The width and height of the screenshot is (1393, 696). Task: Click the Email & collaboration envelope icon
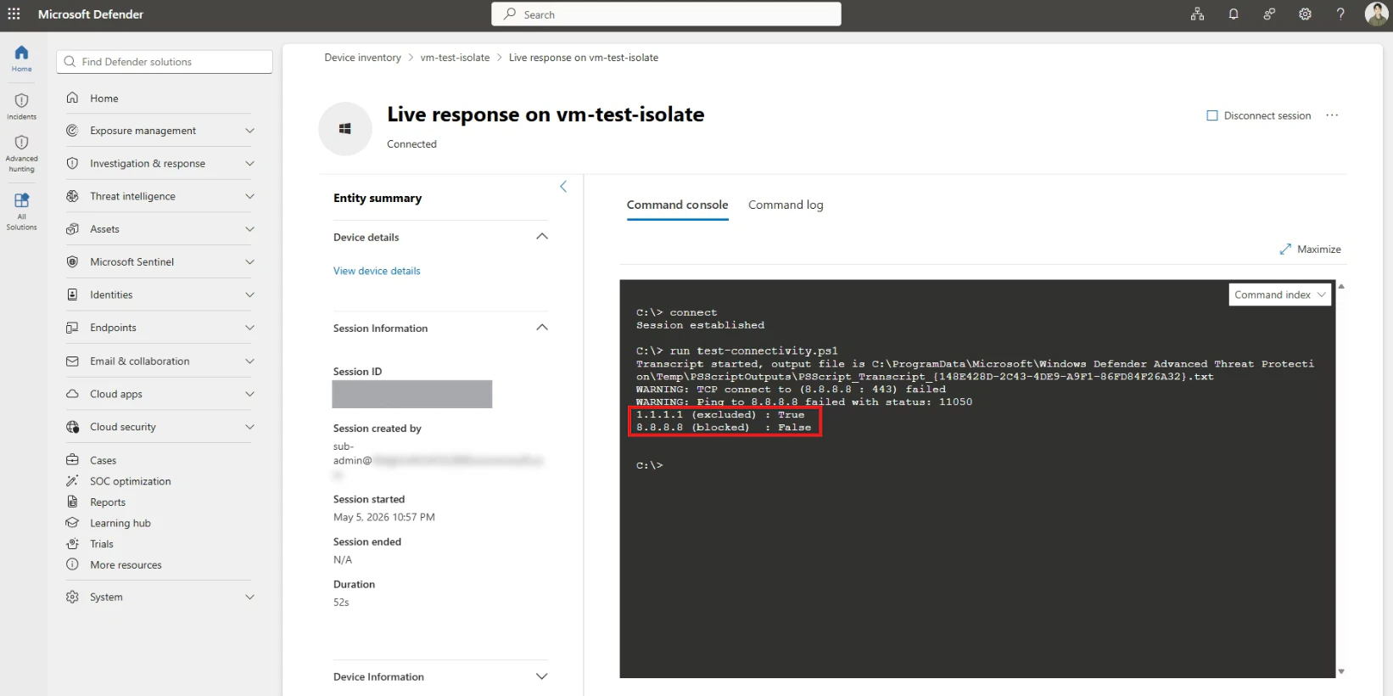click(73, 361)
